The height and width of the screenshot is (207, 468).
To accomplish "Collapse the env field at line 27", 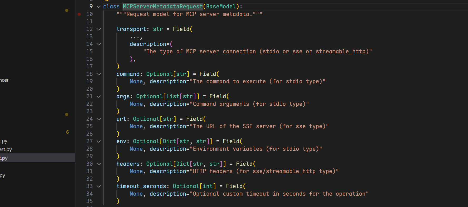I will pyautogui.click(x=99, y=141).
